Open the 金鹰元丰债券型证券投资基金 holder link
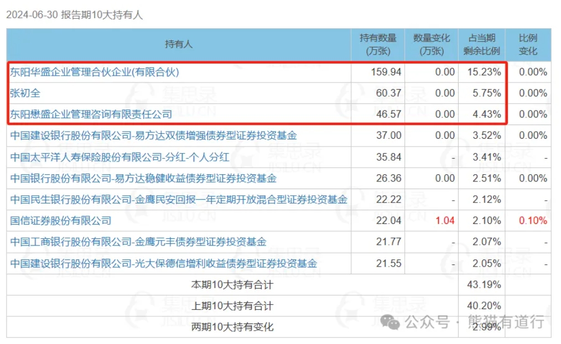The image size is (561, 344). (x=138, y=242)
